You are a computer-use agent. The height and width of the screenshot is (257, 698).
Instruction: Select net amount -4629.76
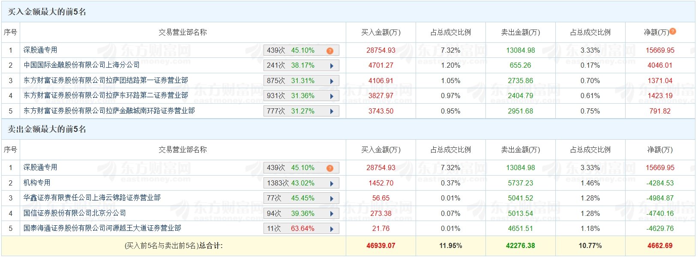(x=660, y=229)
